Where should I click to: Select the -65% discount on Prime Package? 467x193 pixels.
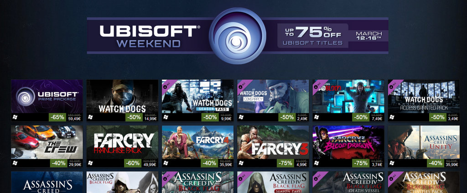point(57,117)
